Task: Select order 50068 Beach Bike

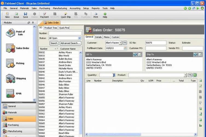Action: click(59, 133)
